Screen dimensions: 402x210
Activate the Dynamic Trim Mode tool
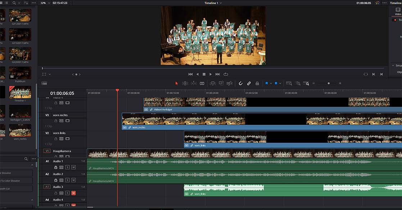[194, 83]
